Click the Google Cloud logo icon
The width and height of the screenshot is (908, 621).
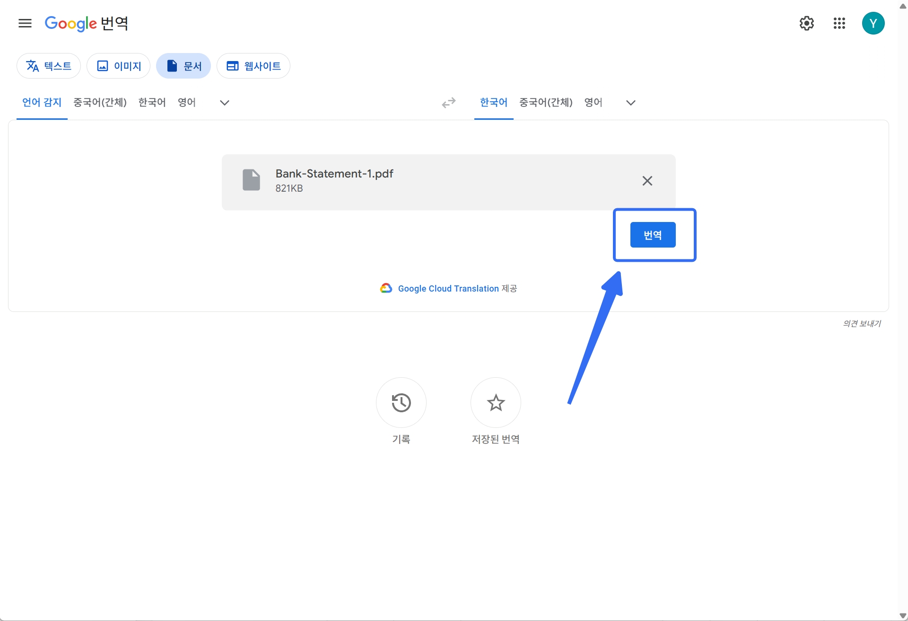tap(386, 288)
